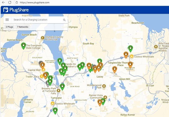Click the blue current location dot
169x117 pixels.
[88, 75]
